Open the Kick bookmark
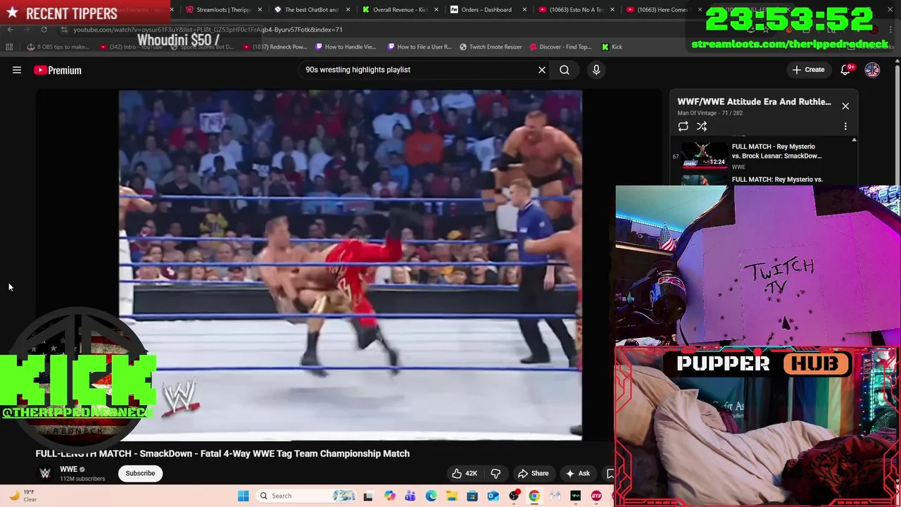901x507 pixels. [x=612, y=46]
